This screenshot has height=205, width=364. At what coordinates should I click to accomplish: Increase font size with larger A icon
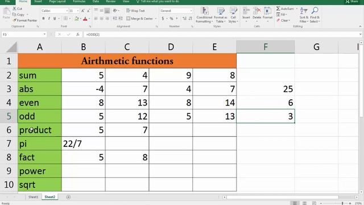tap(83, 11)
